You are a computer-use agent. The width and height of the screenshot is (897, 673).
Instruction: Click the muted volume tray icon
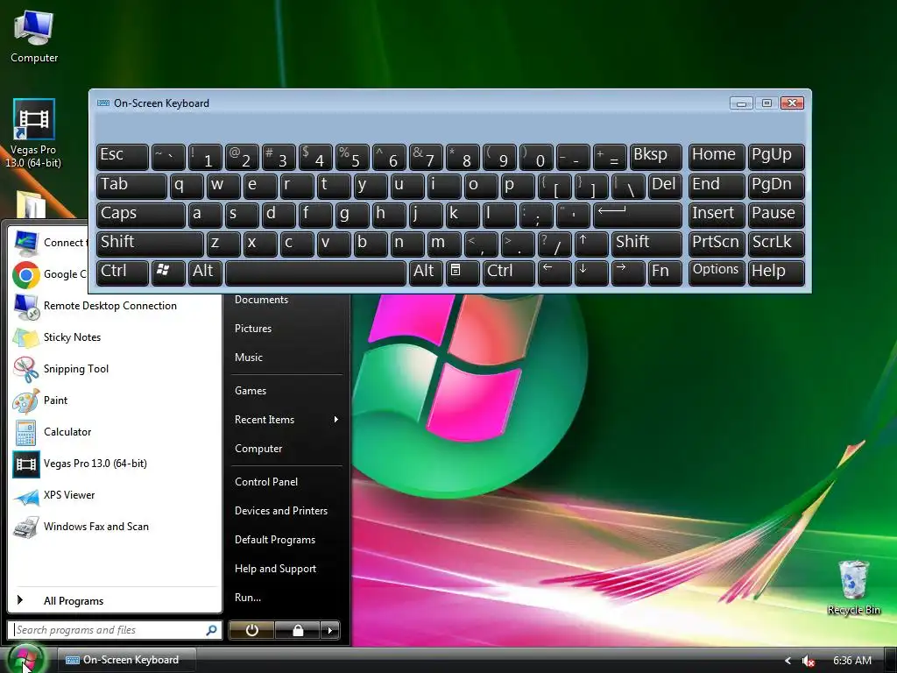(x=808, y=661)
